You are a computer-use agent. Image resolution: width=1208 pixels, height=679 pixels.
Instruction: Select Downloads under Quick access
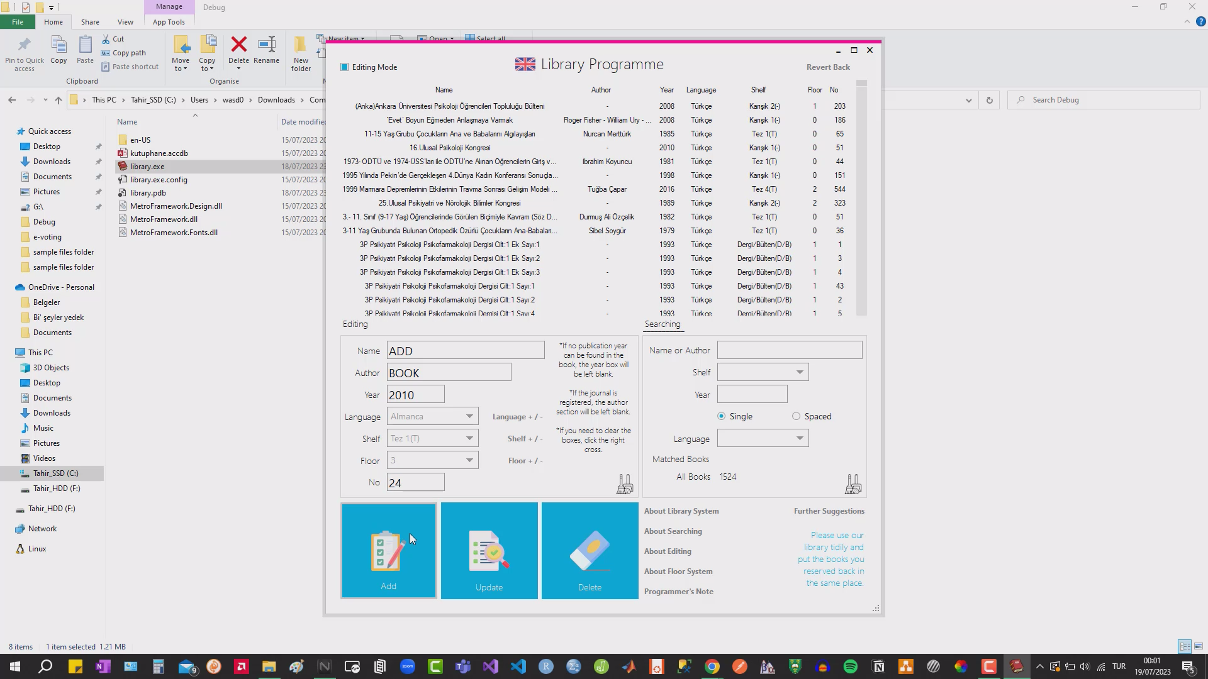click(x=52, y=162)
